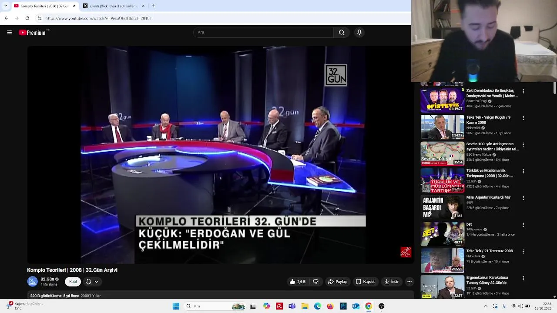Dislike the video with thumbs down
557x313 pixels.
pyautogui.click(x=316, y=282)
